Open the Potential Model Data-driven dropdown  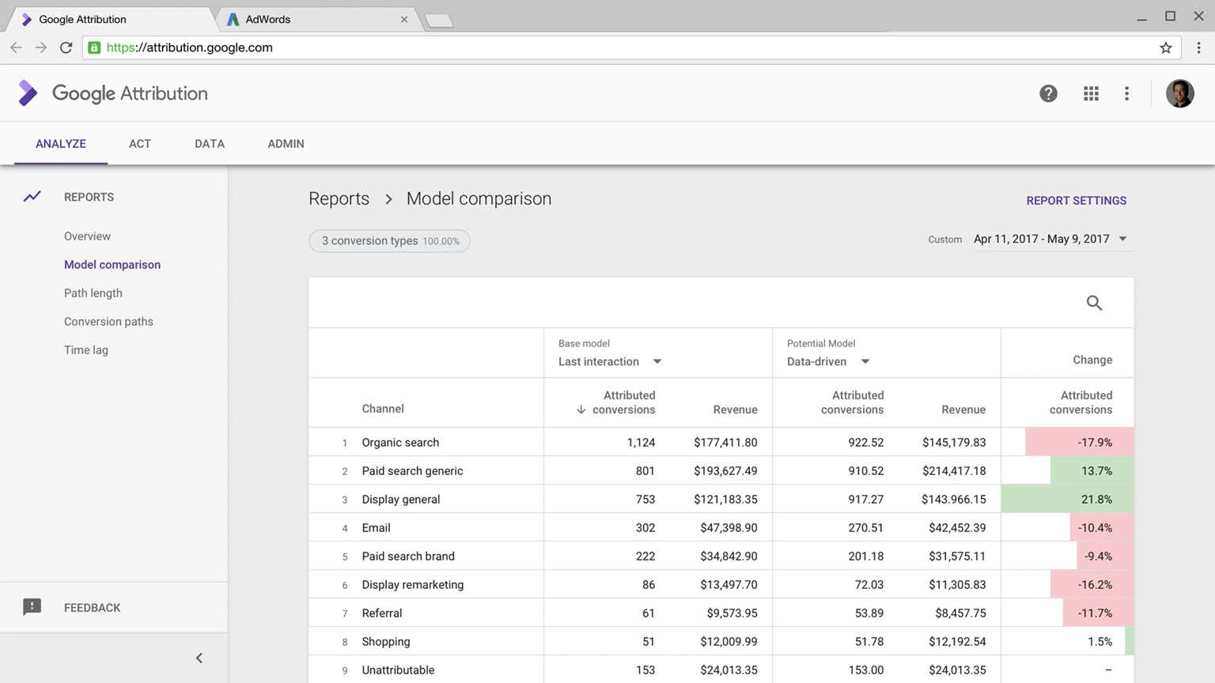click(828, 361)
